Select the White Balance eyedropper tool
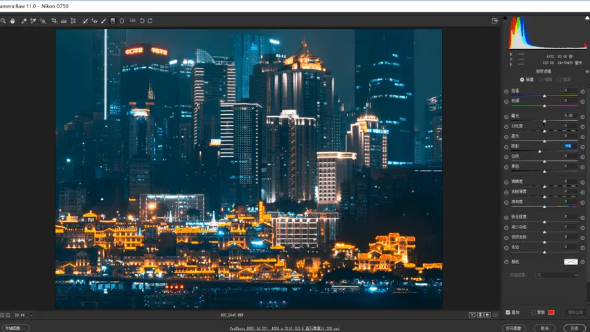 (24, 21)
